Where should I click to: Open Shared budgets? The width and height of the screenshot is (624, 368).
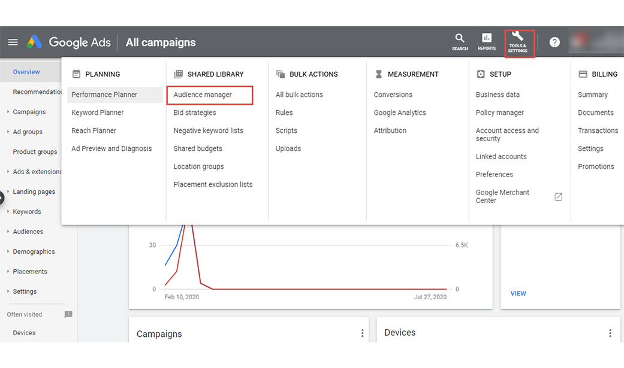[198, 148]
